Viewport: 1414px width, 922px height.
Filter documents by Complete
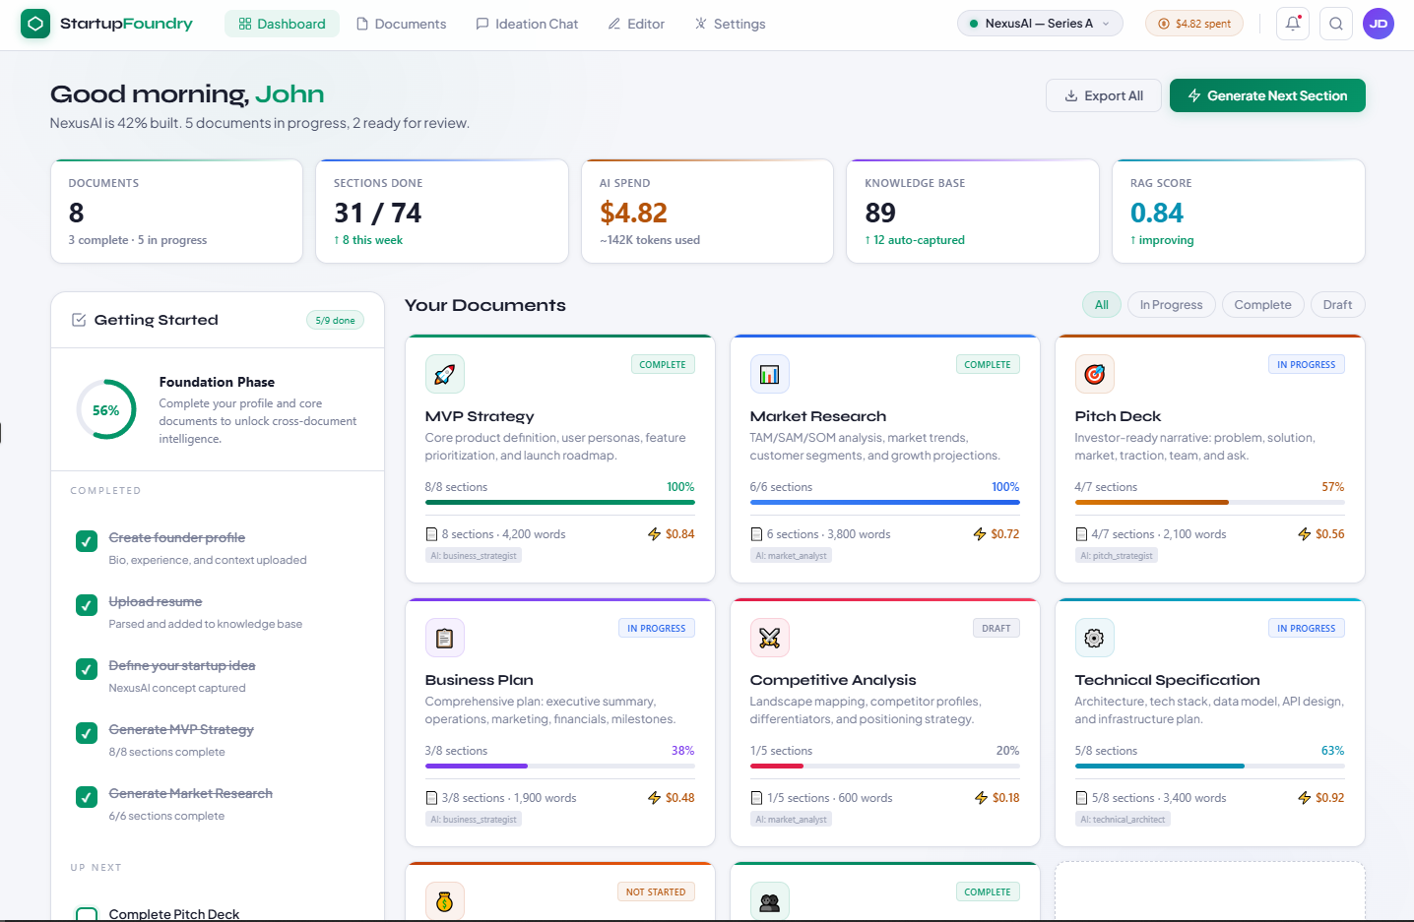tap(1263, 305)
